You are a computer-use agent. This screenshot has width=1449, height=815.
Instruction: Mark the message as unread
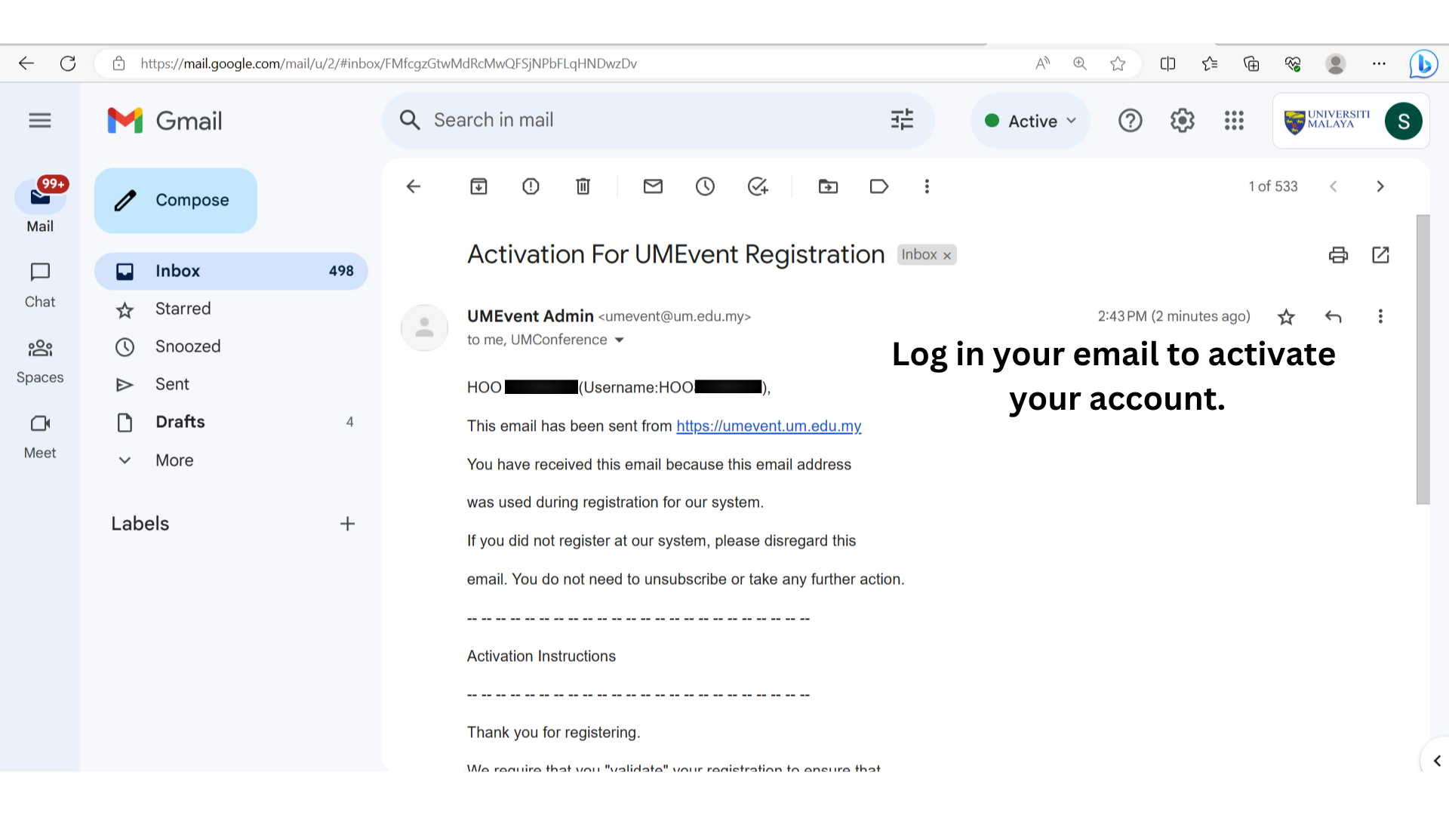653,186
